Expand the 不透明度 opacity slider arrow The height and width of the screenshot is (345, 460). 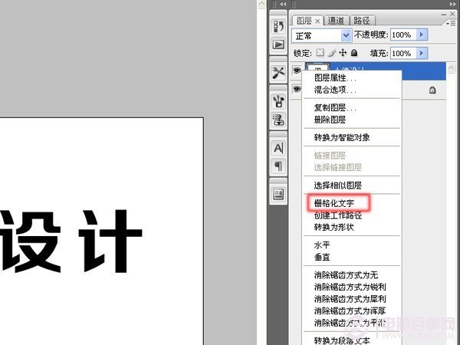point(421,35)
